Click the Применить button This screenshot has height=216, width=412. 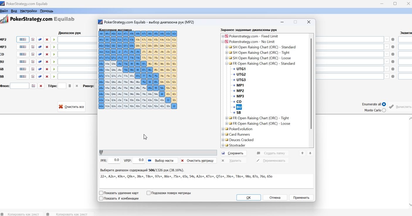301,198
